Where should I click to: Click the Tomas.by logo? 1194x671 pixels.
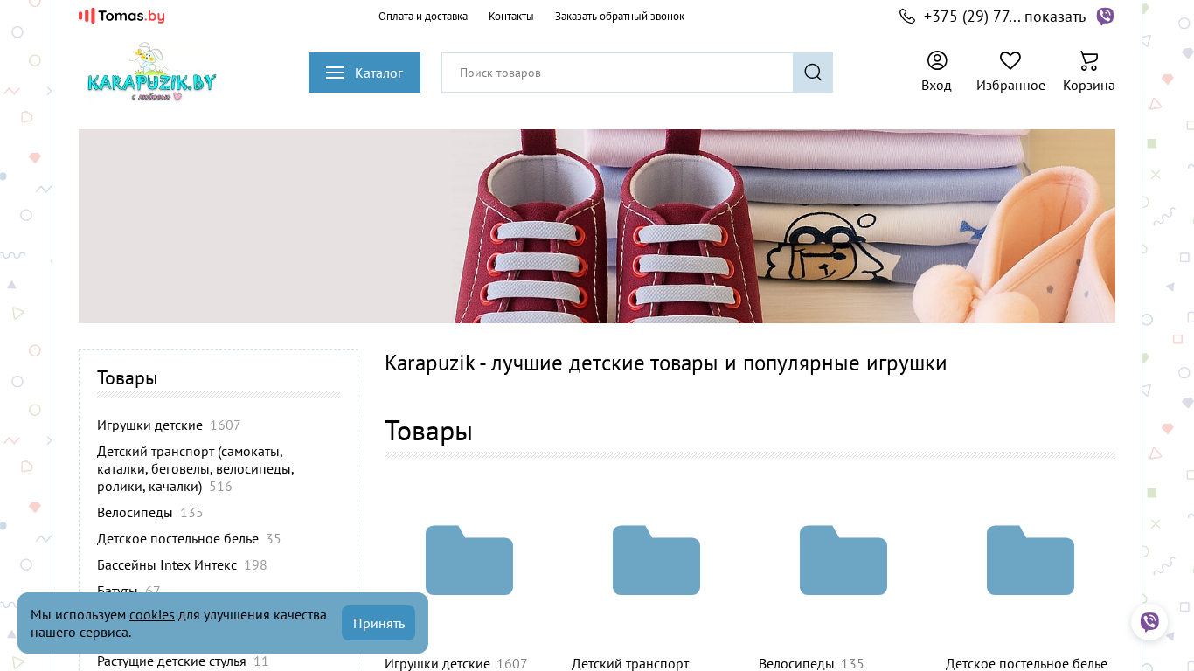tap(121, 16)
